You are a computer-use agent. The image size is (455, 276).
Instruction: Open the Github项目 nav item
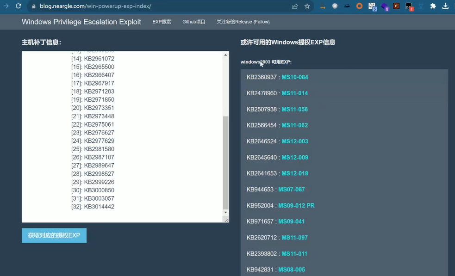(x=193, y=22)
